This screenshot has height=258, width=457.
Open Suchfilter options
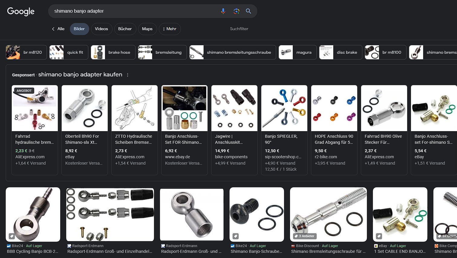click(239, 29)
